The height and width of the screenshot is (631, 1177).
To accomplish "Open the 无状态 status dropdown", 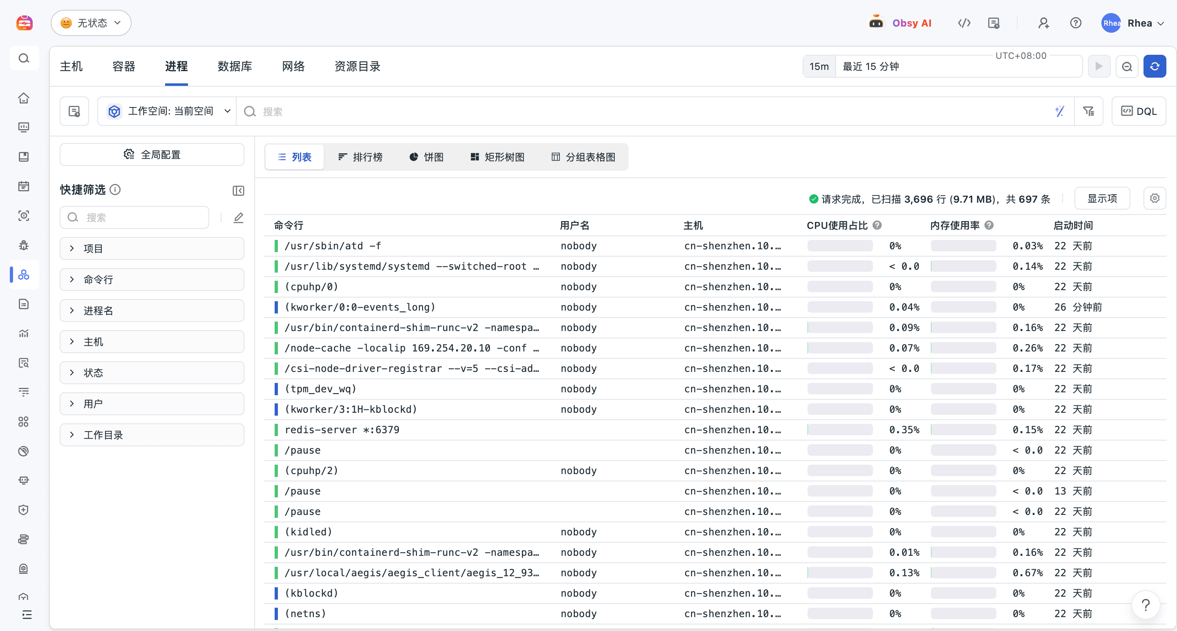I will pyautogui.click(x=91, y=23).
